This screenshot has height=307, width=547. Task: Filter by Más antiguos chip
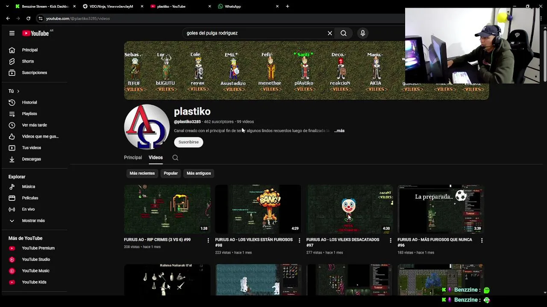pos(199,173)
